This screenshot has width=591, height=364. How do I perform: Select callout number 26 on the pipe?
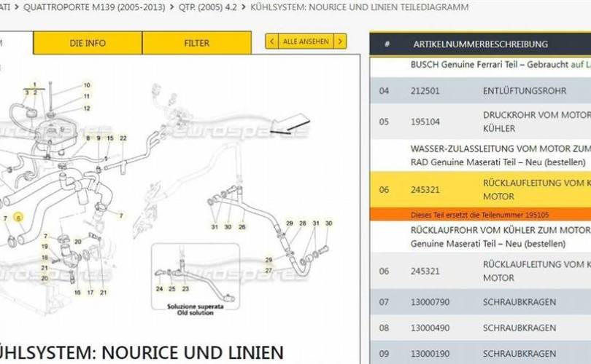(242, 227)
